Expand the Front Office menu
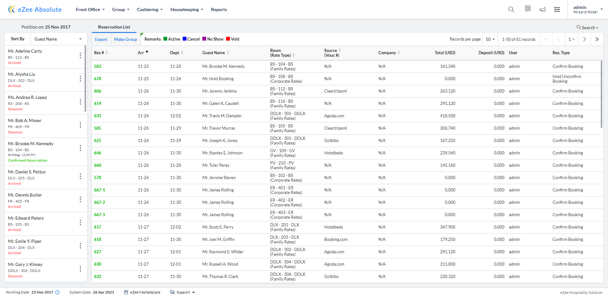 tap(90, 10)
